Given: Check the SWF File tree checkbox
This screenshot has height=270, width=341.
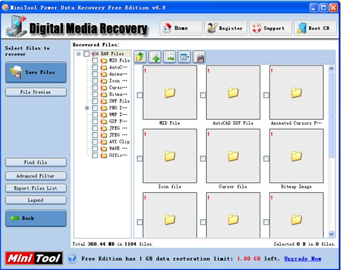Looking at the screenshot, I should [95, 101].
